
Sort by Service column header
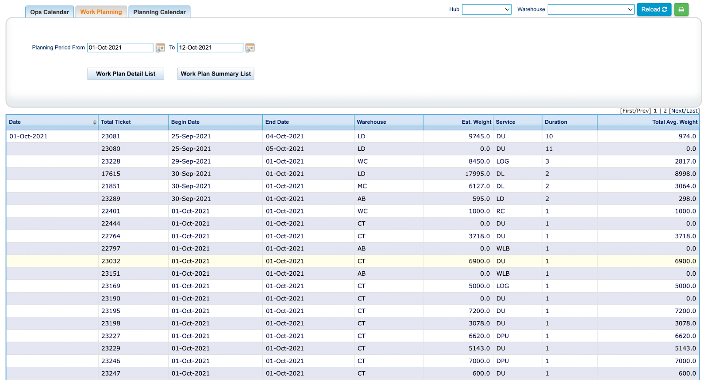point(505,122)
